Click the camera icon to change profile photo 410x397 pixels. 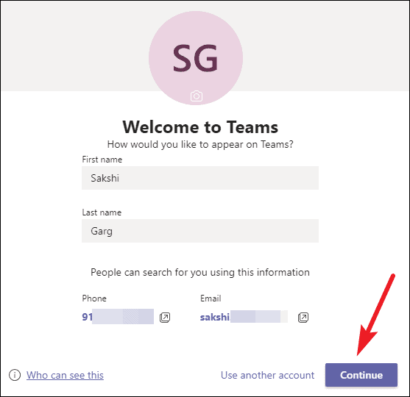[197, 96]
